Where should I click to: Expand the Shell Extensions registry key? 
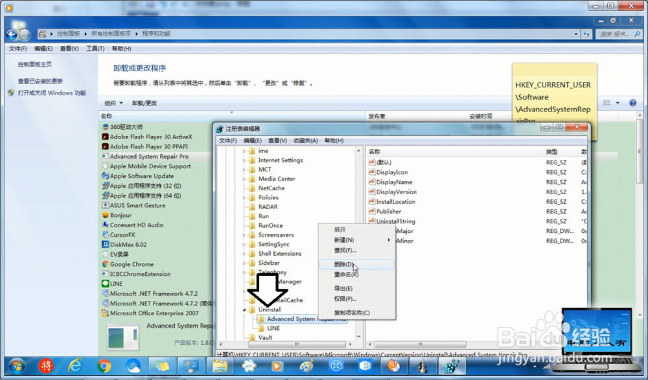[244, 254]
